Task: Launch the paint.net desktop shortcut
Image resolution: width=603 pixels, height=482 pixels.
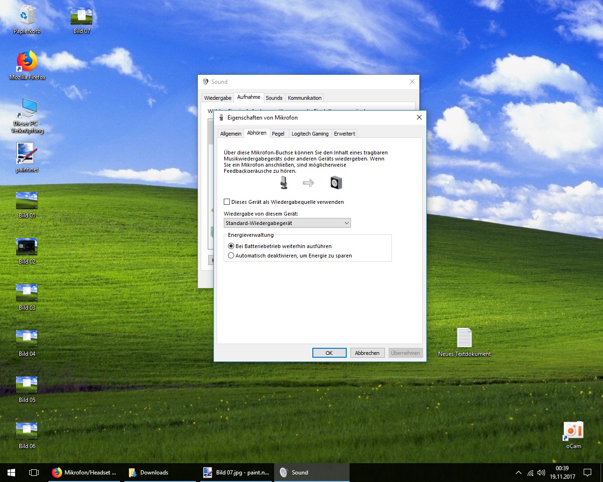Action: 27,157
